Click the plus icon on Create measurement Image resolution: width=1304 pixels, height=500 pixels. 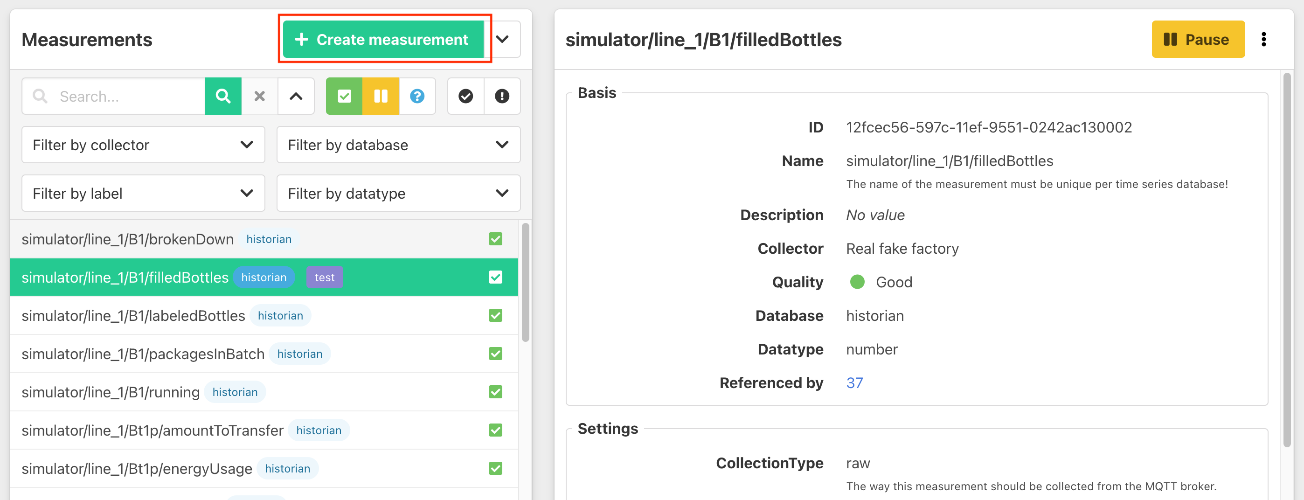point(302,40)
